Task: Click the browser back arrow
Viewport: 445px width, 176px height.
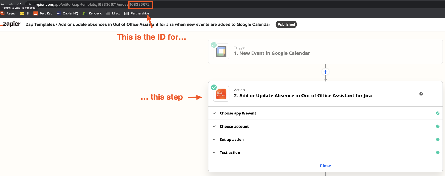Action: tap(2, 4)
